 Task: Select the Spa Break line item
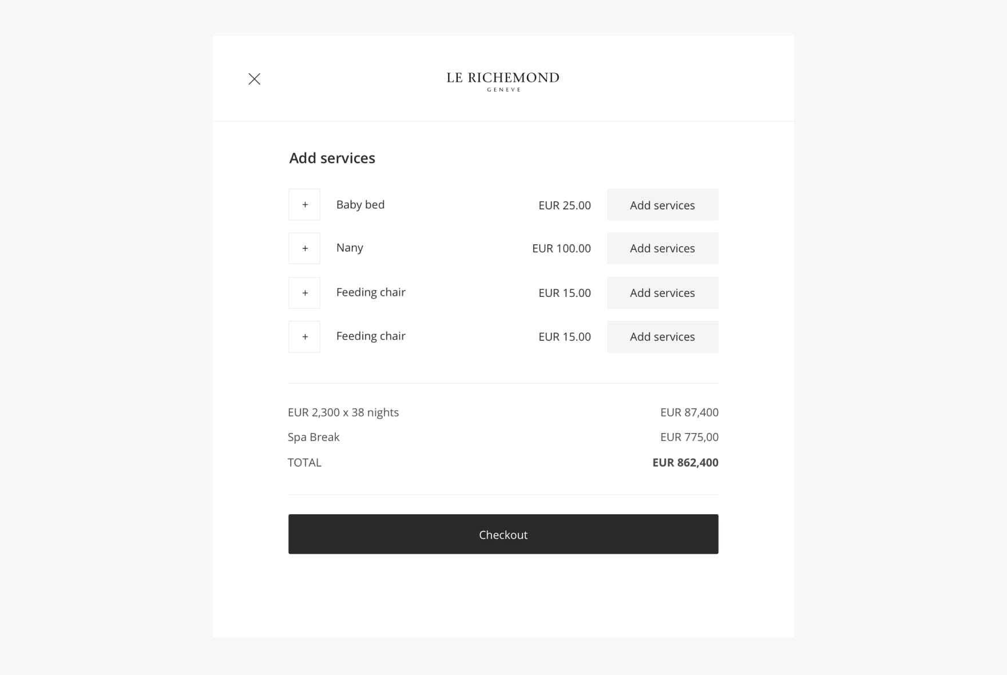(x=314, y=437)
